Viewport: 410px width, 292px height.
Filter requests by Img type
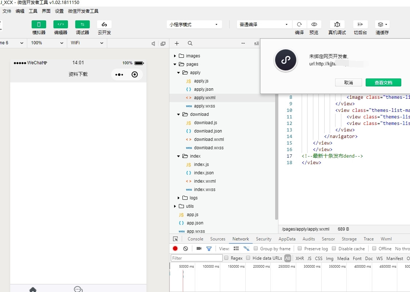tap(330, 258)
